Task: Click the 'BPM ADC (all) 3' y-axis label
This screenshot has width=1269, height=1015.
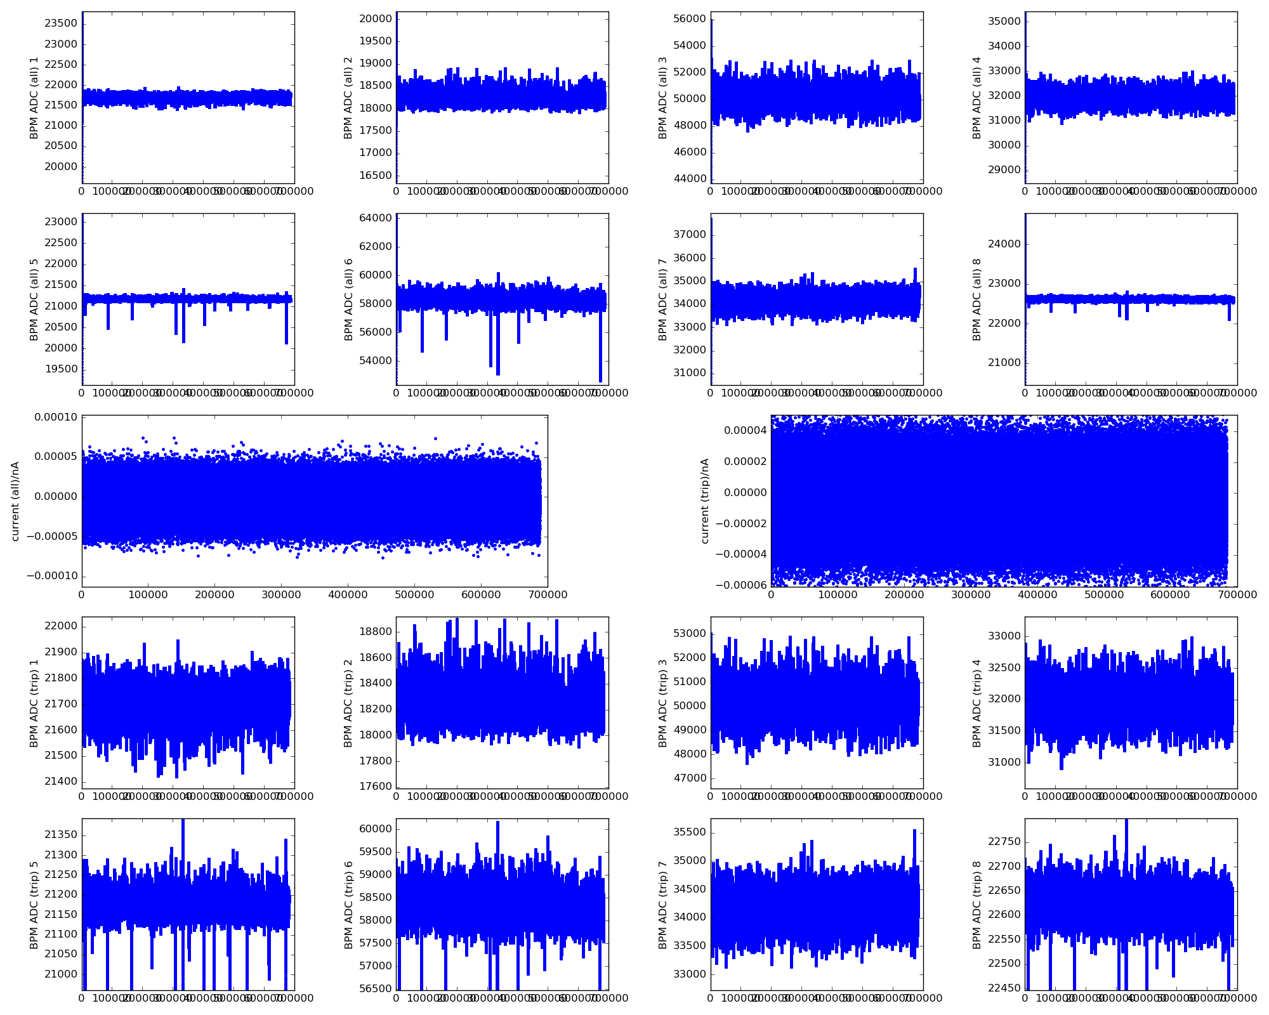Action: point(663,98)
